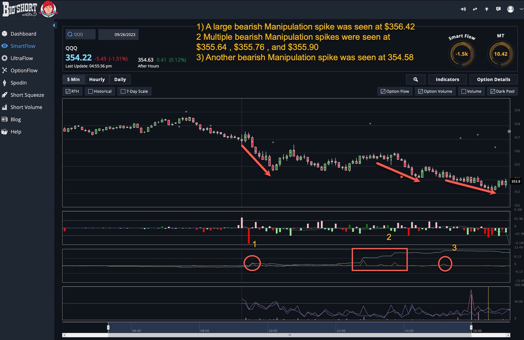Toggle the Option Volume checkbox
The image size is (524, 340).
(x=420, y=92)
